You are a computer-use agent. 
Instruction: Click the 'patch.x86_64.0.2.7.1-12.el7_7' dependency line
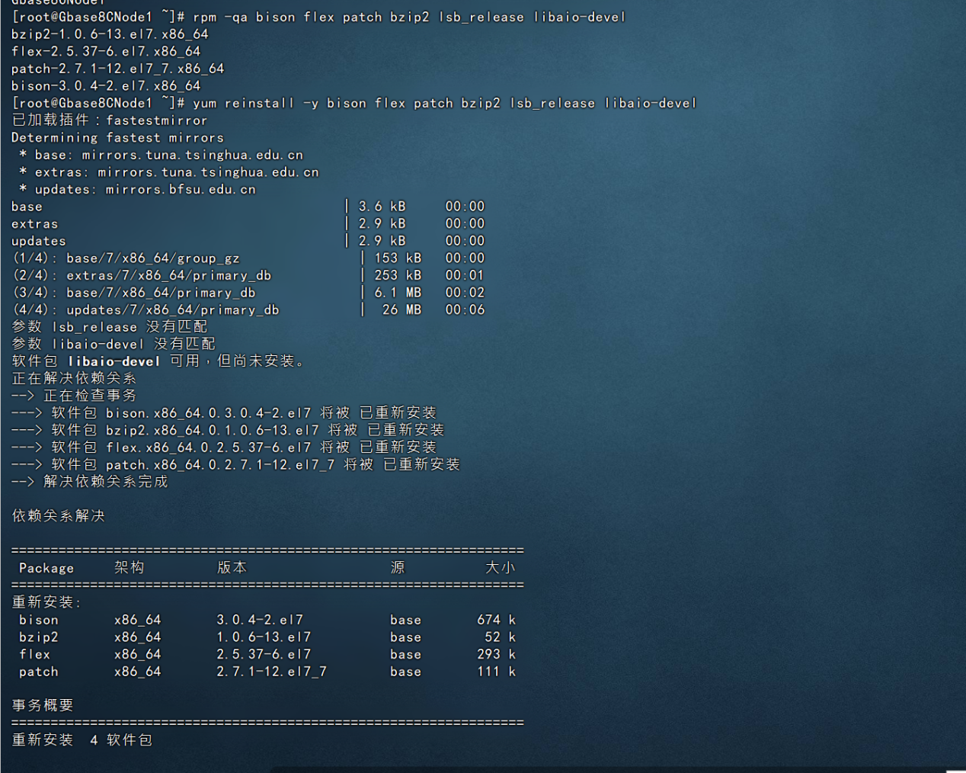pyautogui.click(x=236, y=465)
